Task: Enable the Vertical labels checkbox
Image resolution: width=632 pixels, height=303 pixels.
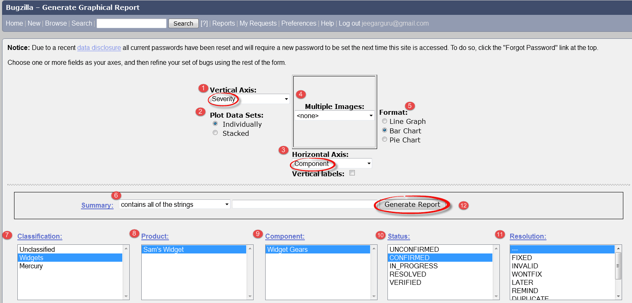Action: click(352, 173)
